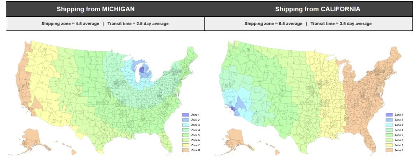Click the "Transit time = 2.5 day average" text
Viewport: 419px width, 166px height.
click(x=138, y=24)
